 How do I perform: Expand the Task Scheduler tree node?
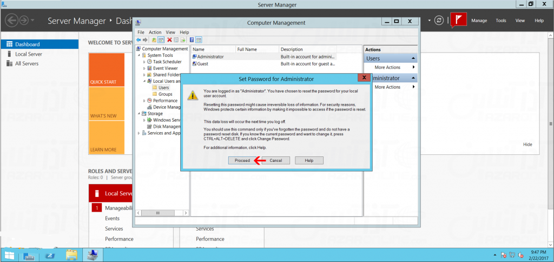pyautogui.click(x=144, y=62)
